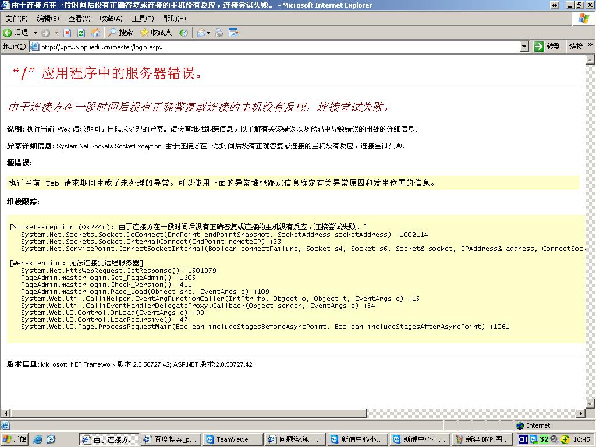Go to the Home page icon
The image size is (596, 447).
pyautogui.click(x=95, y=33)
